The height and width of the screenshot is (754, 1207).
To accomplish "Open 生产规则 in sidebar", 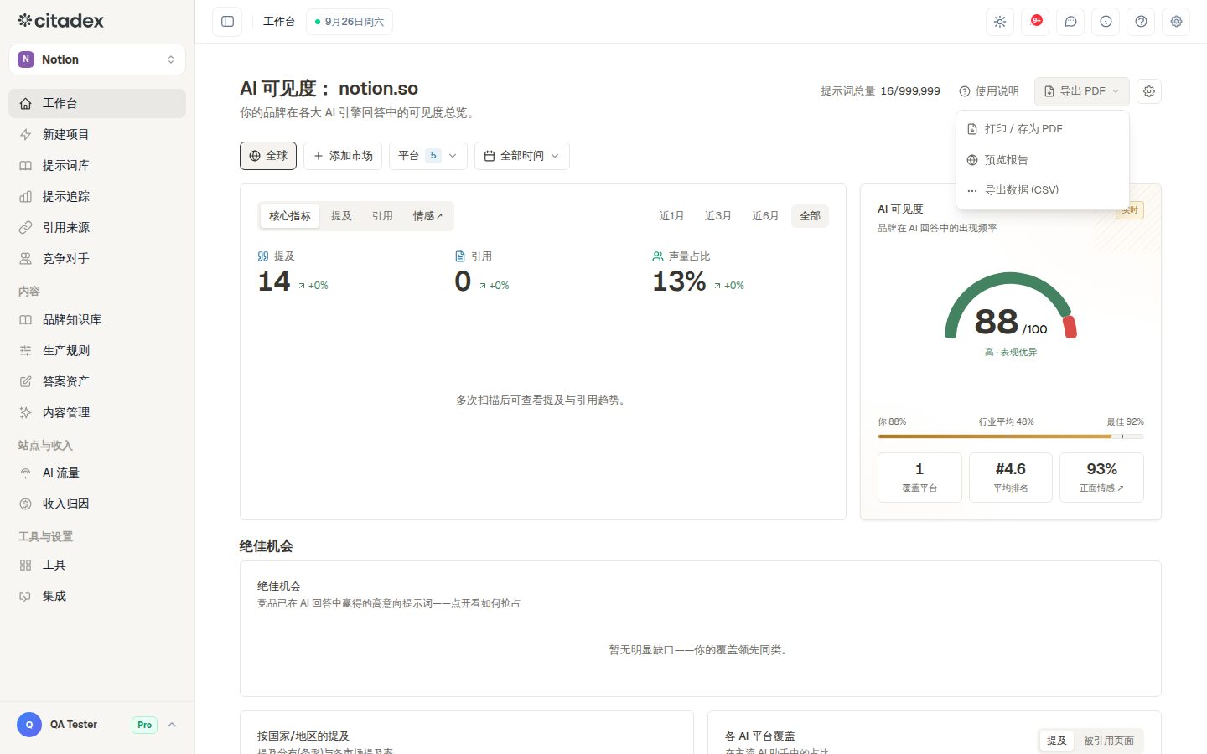I will click(x=97, y=350).
